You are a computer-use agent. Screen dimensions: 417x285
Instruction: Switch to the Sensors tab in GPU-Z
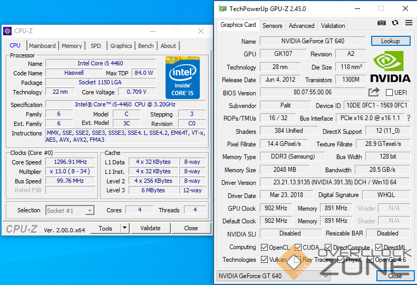coord(273,25)
